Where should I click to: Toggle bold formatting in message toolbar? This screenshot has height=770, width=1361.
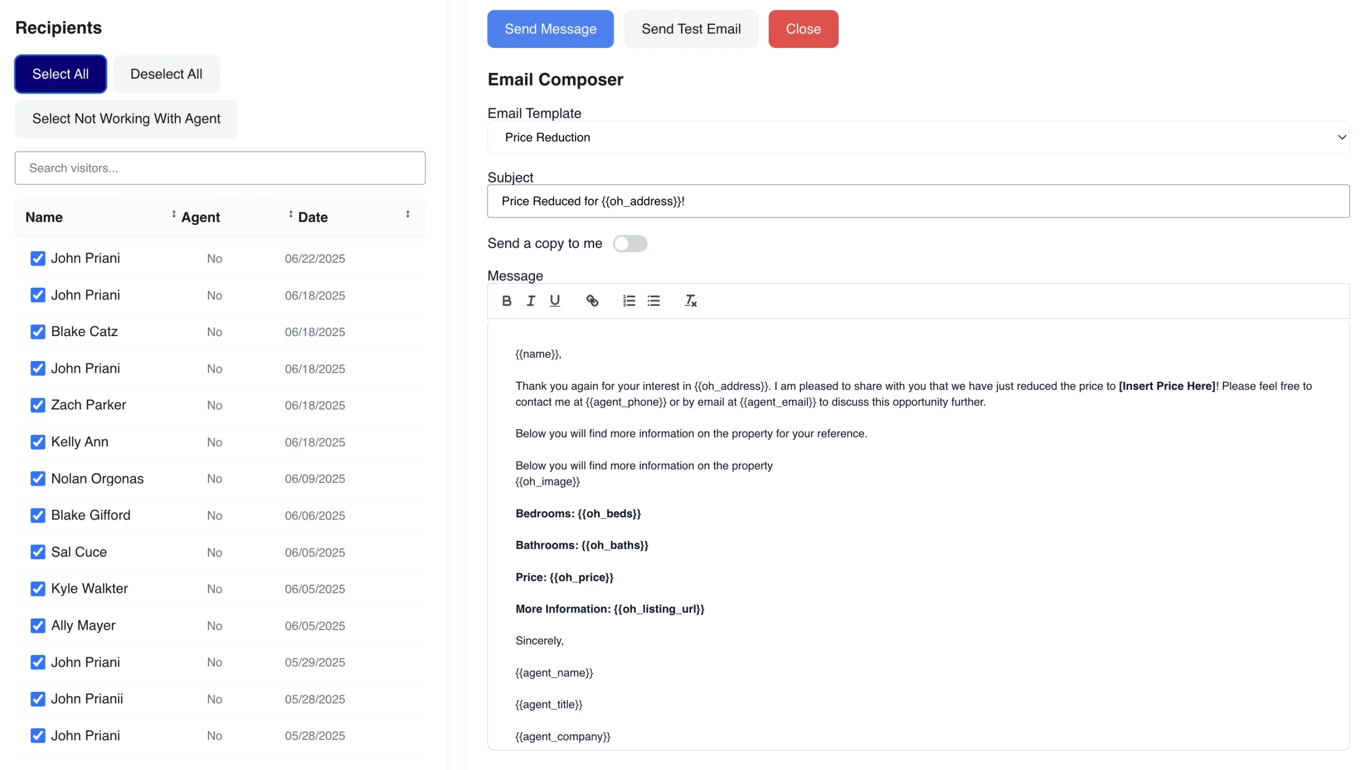click(507, 301)
